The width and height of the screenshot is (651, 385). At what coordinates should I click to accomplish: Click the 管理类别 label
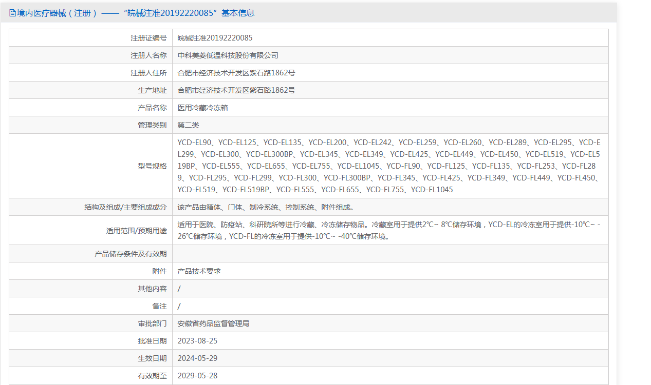152,125
